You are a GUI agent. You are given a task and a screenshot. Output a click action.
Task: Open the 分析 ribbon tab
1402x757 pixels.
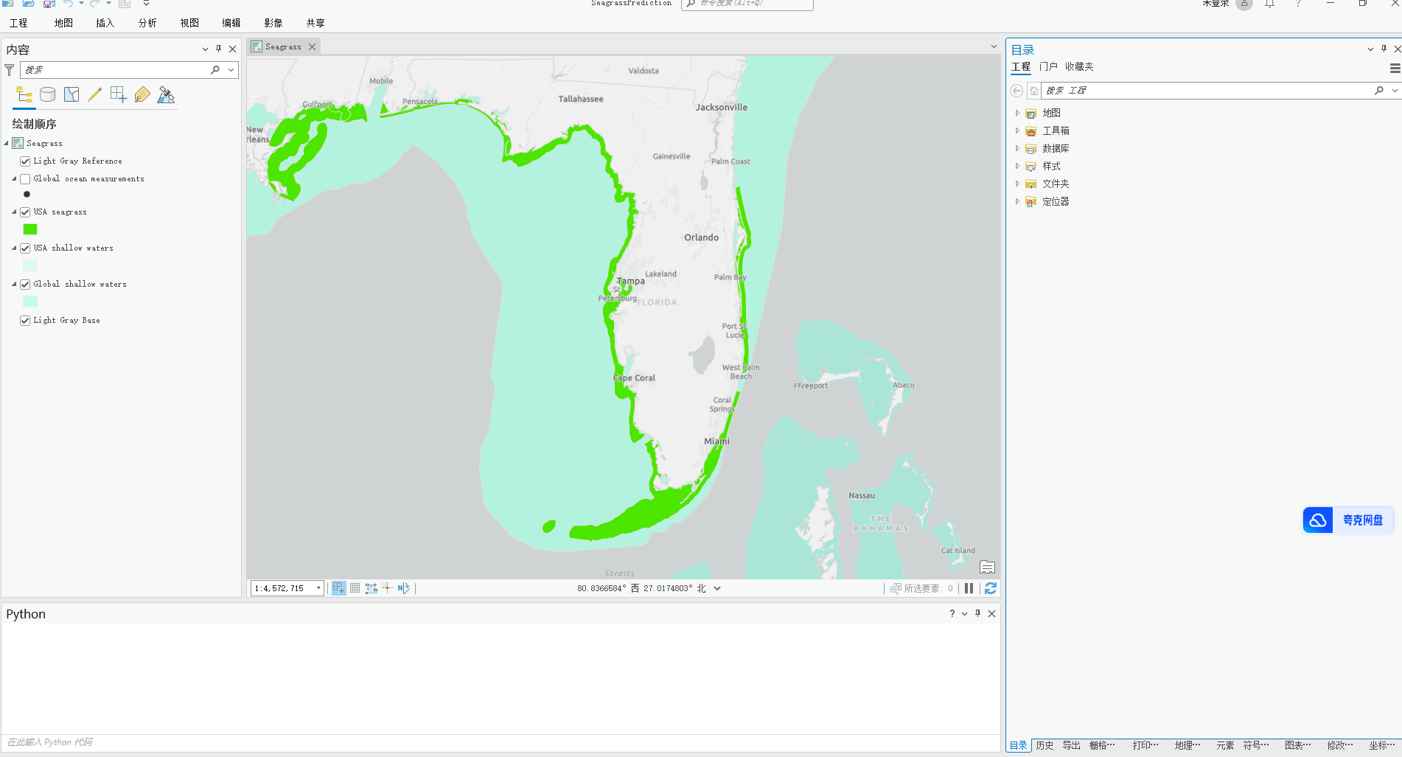(x=147, y=22)
